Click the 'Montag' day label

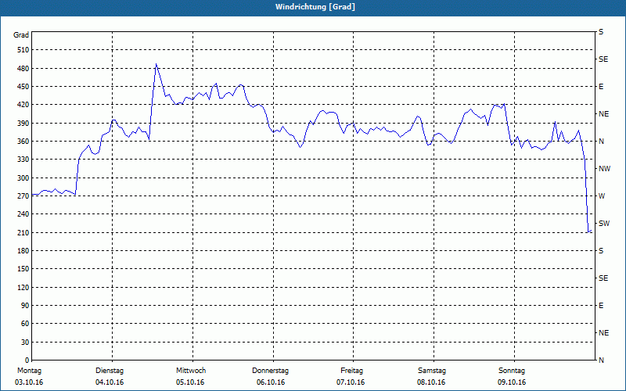tap(29, 371)
